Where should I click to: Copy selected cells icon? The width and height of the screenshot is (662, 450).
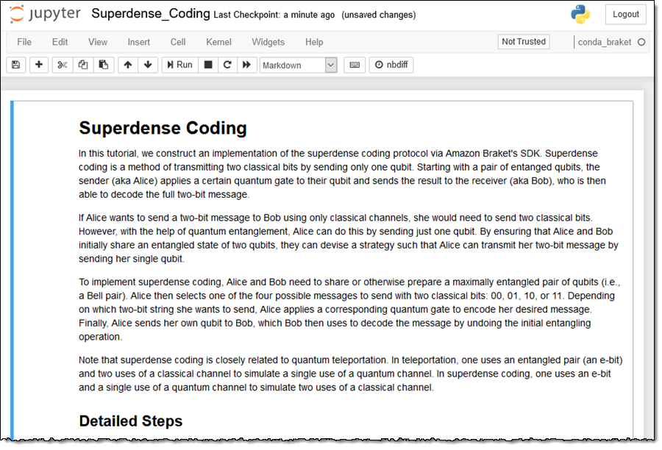click(83, 65)
